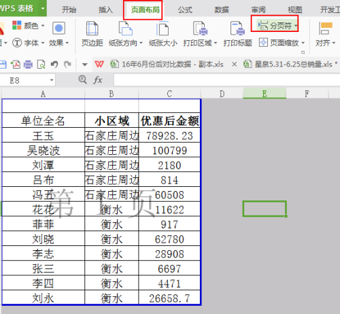Close the 16年6月份后对比数据 document tab

[x=235, y=65]
